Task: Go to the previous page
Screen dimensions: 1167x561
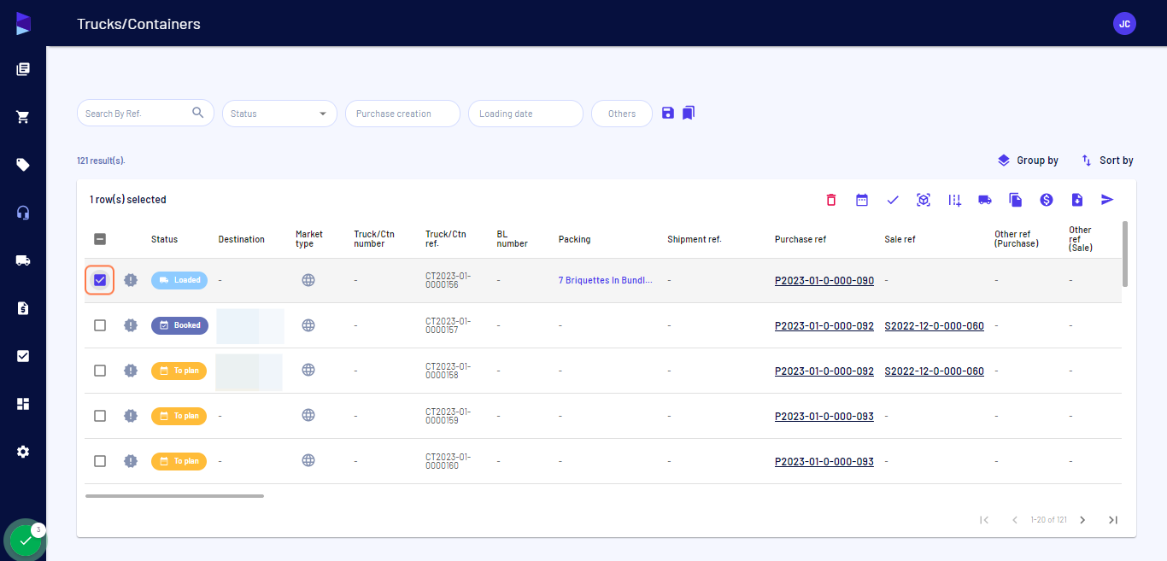Action: [x=1015, y=520]
